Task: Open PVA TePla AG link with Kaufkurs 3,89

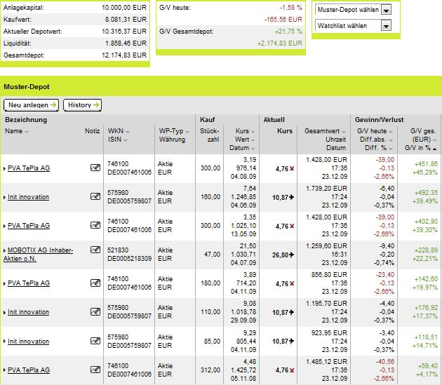Action: coord(29,283)
